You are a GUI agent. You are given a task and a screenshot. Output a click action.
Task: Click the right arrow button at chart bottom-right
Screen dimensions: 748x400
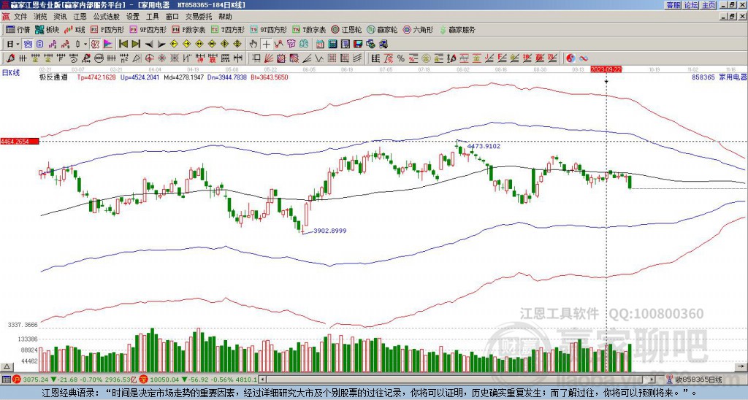[742, 366]
